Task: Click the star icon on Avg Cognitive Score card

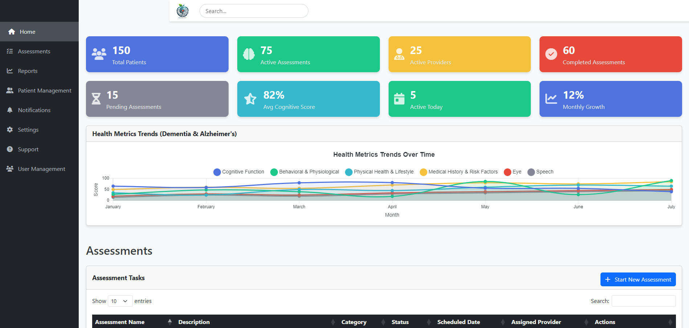Action: [x=250, y=99]
